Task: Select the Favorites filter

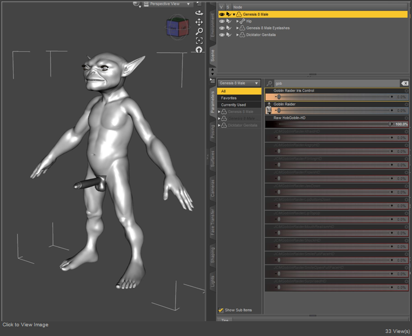Action: pyautogui.click(x=239, y=98)
